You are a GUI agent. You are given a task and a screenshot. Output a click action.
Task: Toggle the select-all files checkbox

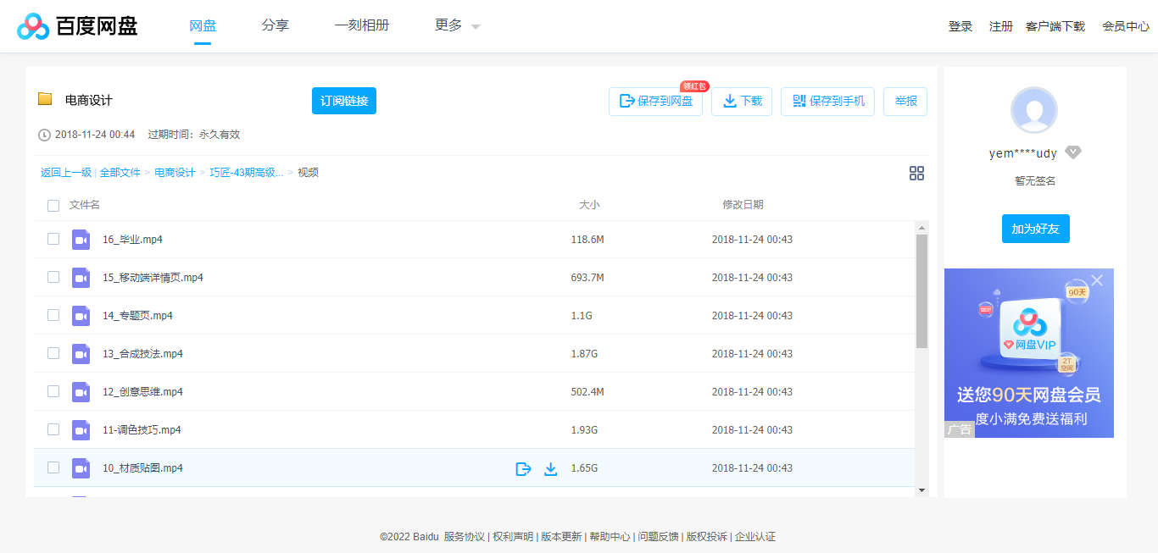pos(53,205)
